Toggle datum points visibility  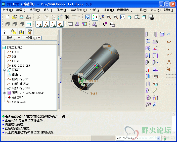click(x=53, y=24)
